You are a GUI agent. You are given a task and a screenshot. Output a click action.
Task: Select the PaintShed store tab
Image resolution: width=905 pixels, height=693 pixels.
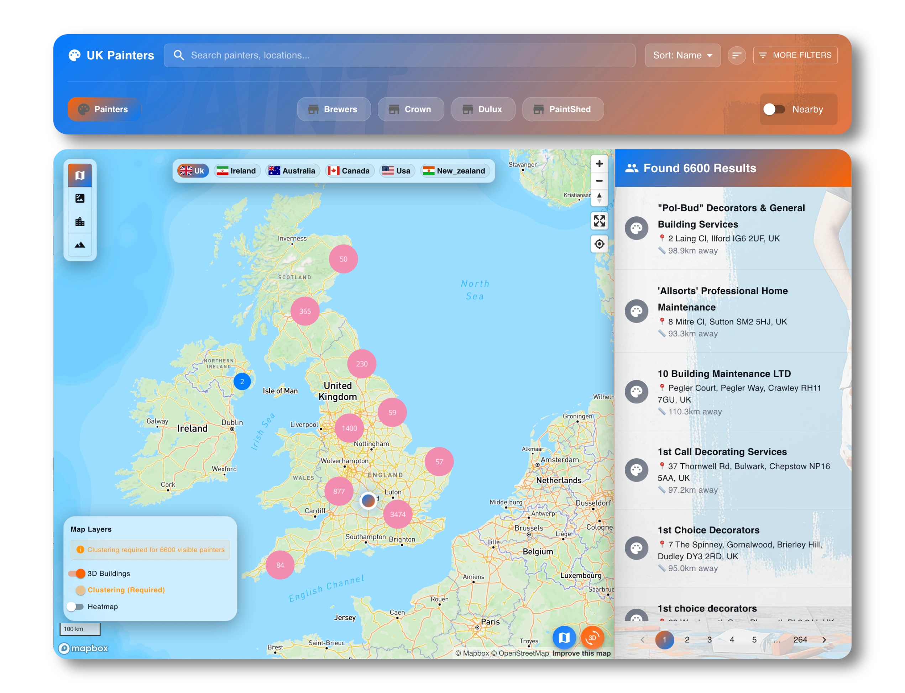563,109
